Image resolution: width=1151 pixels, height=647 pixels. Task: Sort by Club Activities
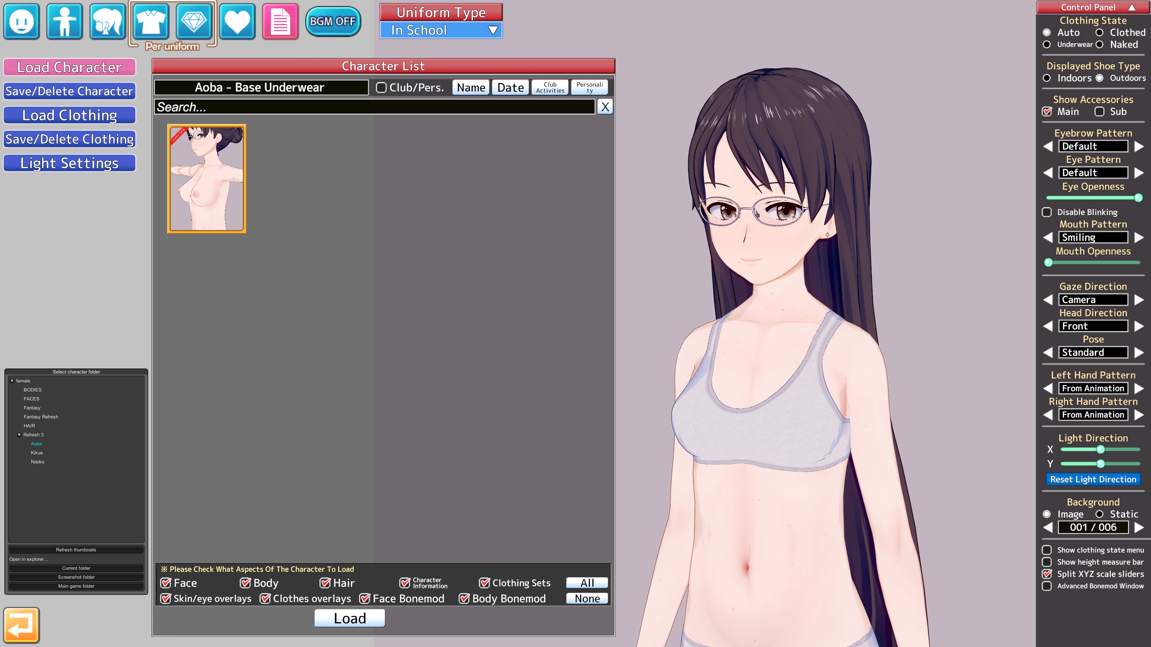[550, 87]
